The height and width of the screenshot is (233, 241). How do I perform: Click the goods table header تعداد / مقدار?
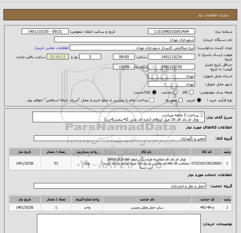pyautogui.click(x=56, y=152)
